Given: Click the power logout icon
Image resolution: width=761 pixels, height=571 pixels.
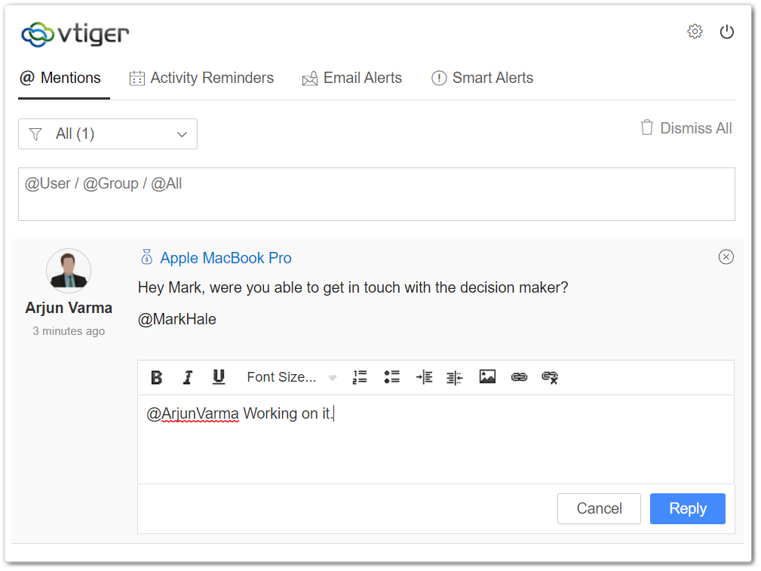Looking at the screenshot, I should pos(726,32).
